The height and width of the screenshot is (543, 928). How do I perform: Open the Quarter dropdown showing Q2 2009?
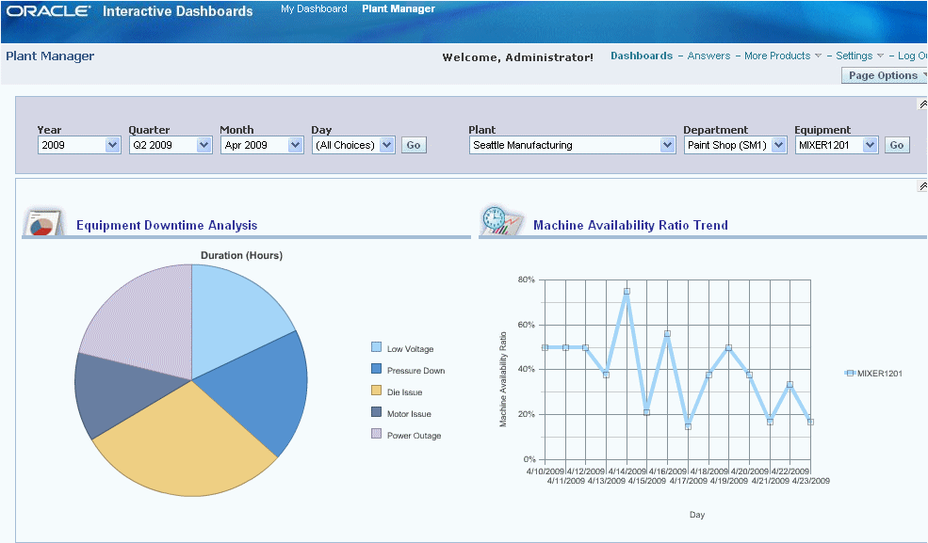[170, 145]
